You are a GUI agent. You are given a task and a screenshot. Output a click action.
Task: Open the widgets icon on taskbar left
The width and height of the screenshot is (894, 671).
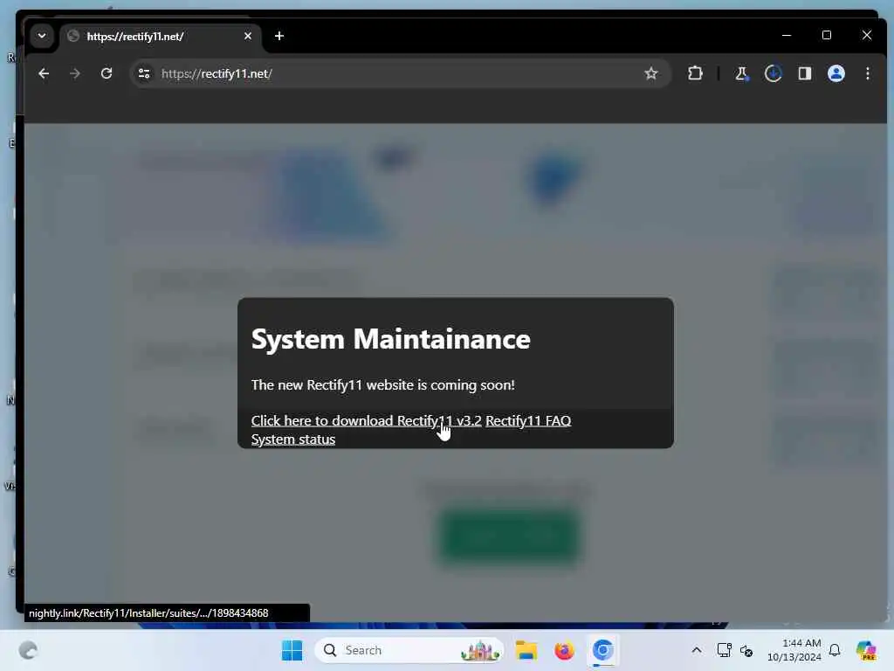(28, 650)
